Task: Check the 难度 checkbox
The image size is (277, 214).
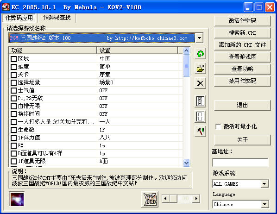Action: coord(13,67)
